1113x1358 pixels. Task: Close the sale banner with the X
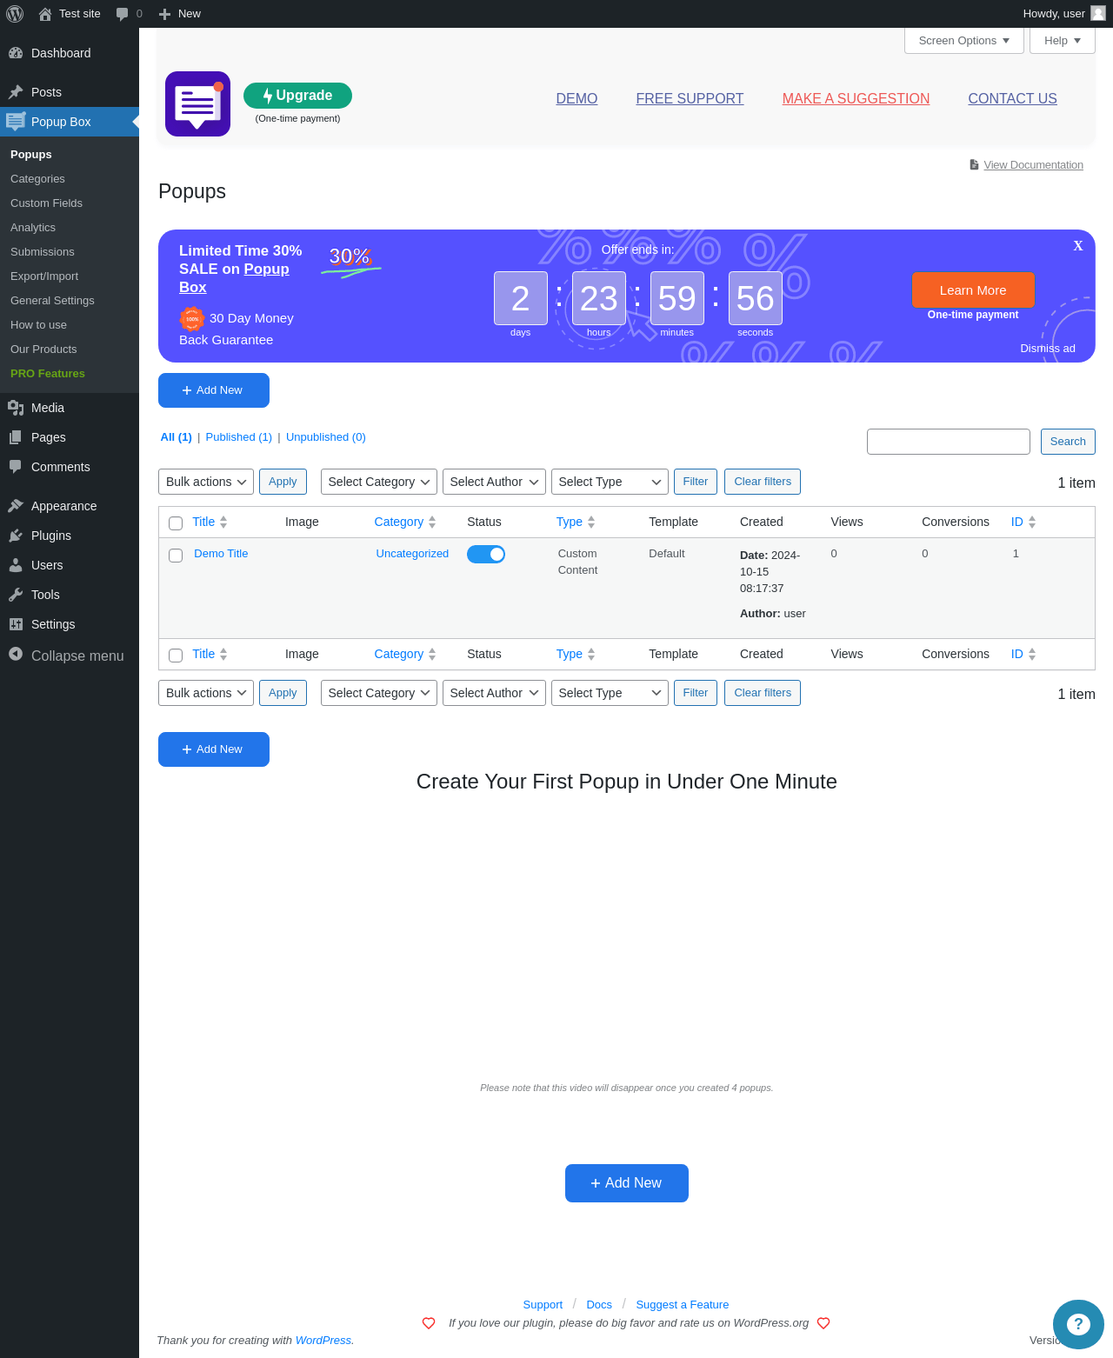1078,246
